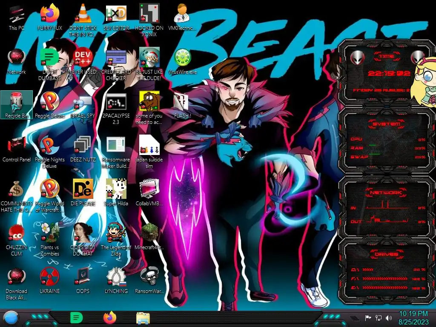Launch Peggle Nights Deluxe icon
The image size is (436, 327).
coord(49,152)
